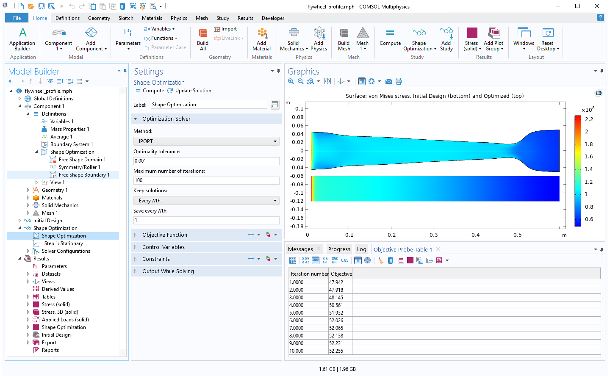Click the Optimality tolerance input field
Screen dimensions: 610x376
(x=206, y=161)
